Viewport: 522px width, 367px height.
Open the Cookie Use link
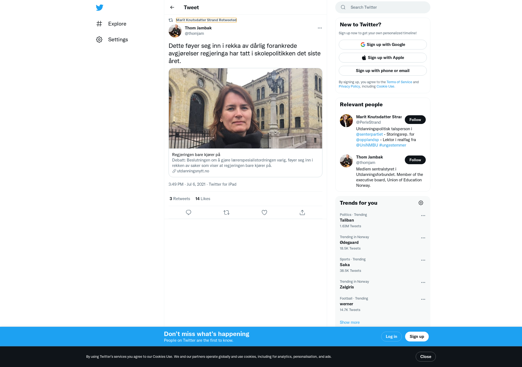tap(386, 86)
